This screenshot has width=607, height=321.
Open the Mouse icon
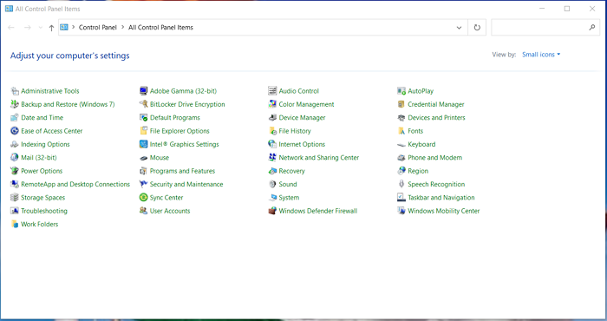[x=143, y=158]
